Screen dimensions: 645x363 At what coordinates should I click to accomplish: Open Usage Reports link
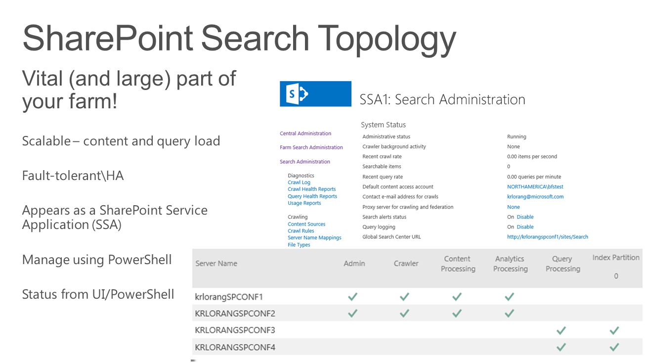[x=304, y=203]
